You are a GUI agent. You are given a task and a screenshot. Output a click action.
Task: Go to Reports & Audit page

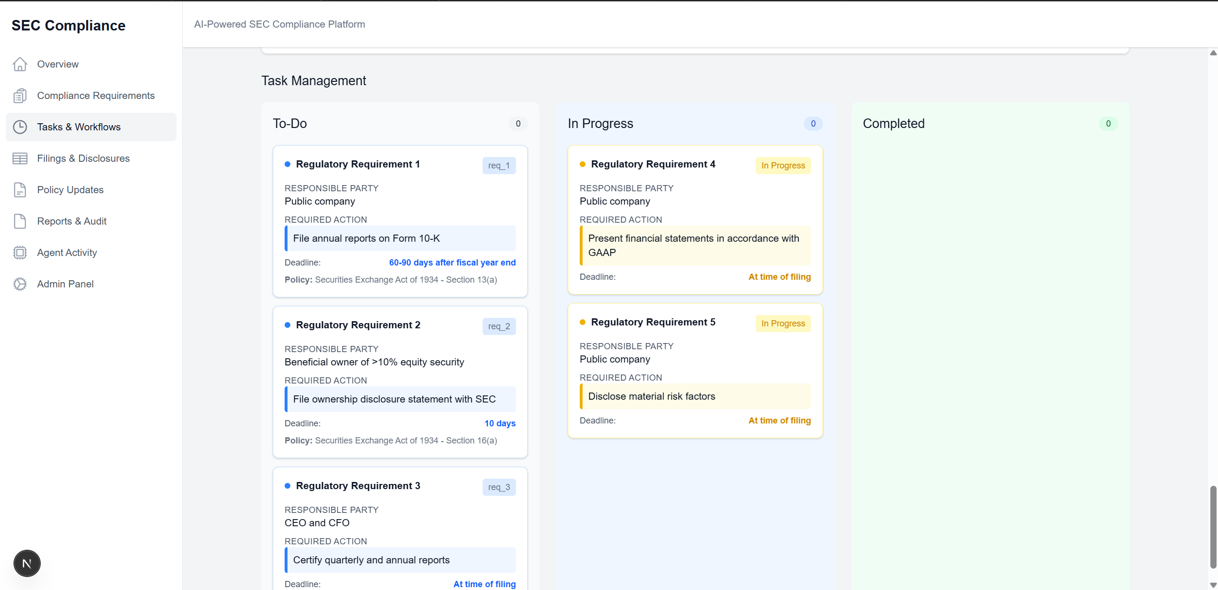[72, 221]
